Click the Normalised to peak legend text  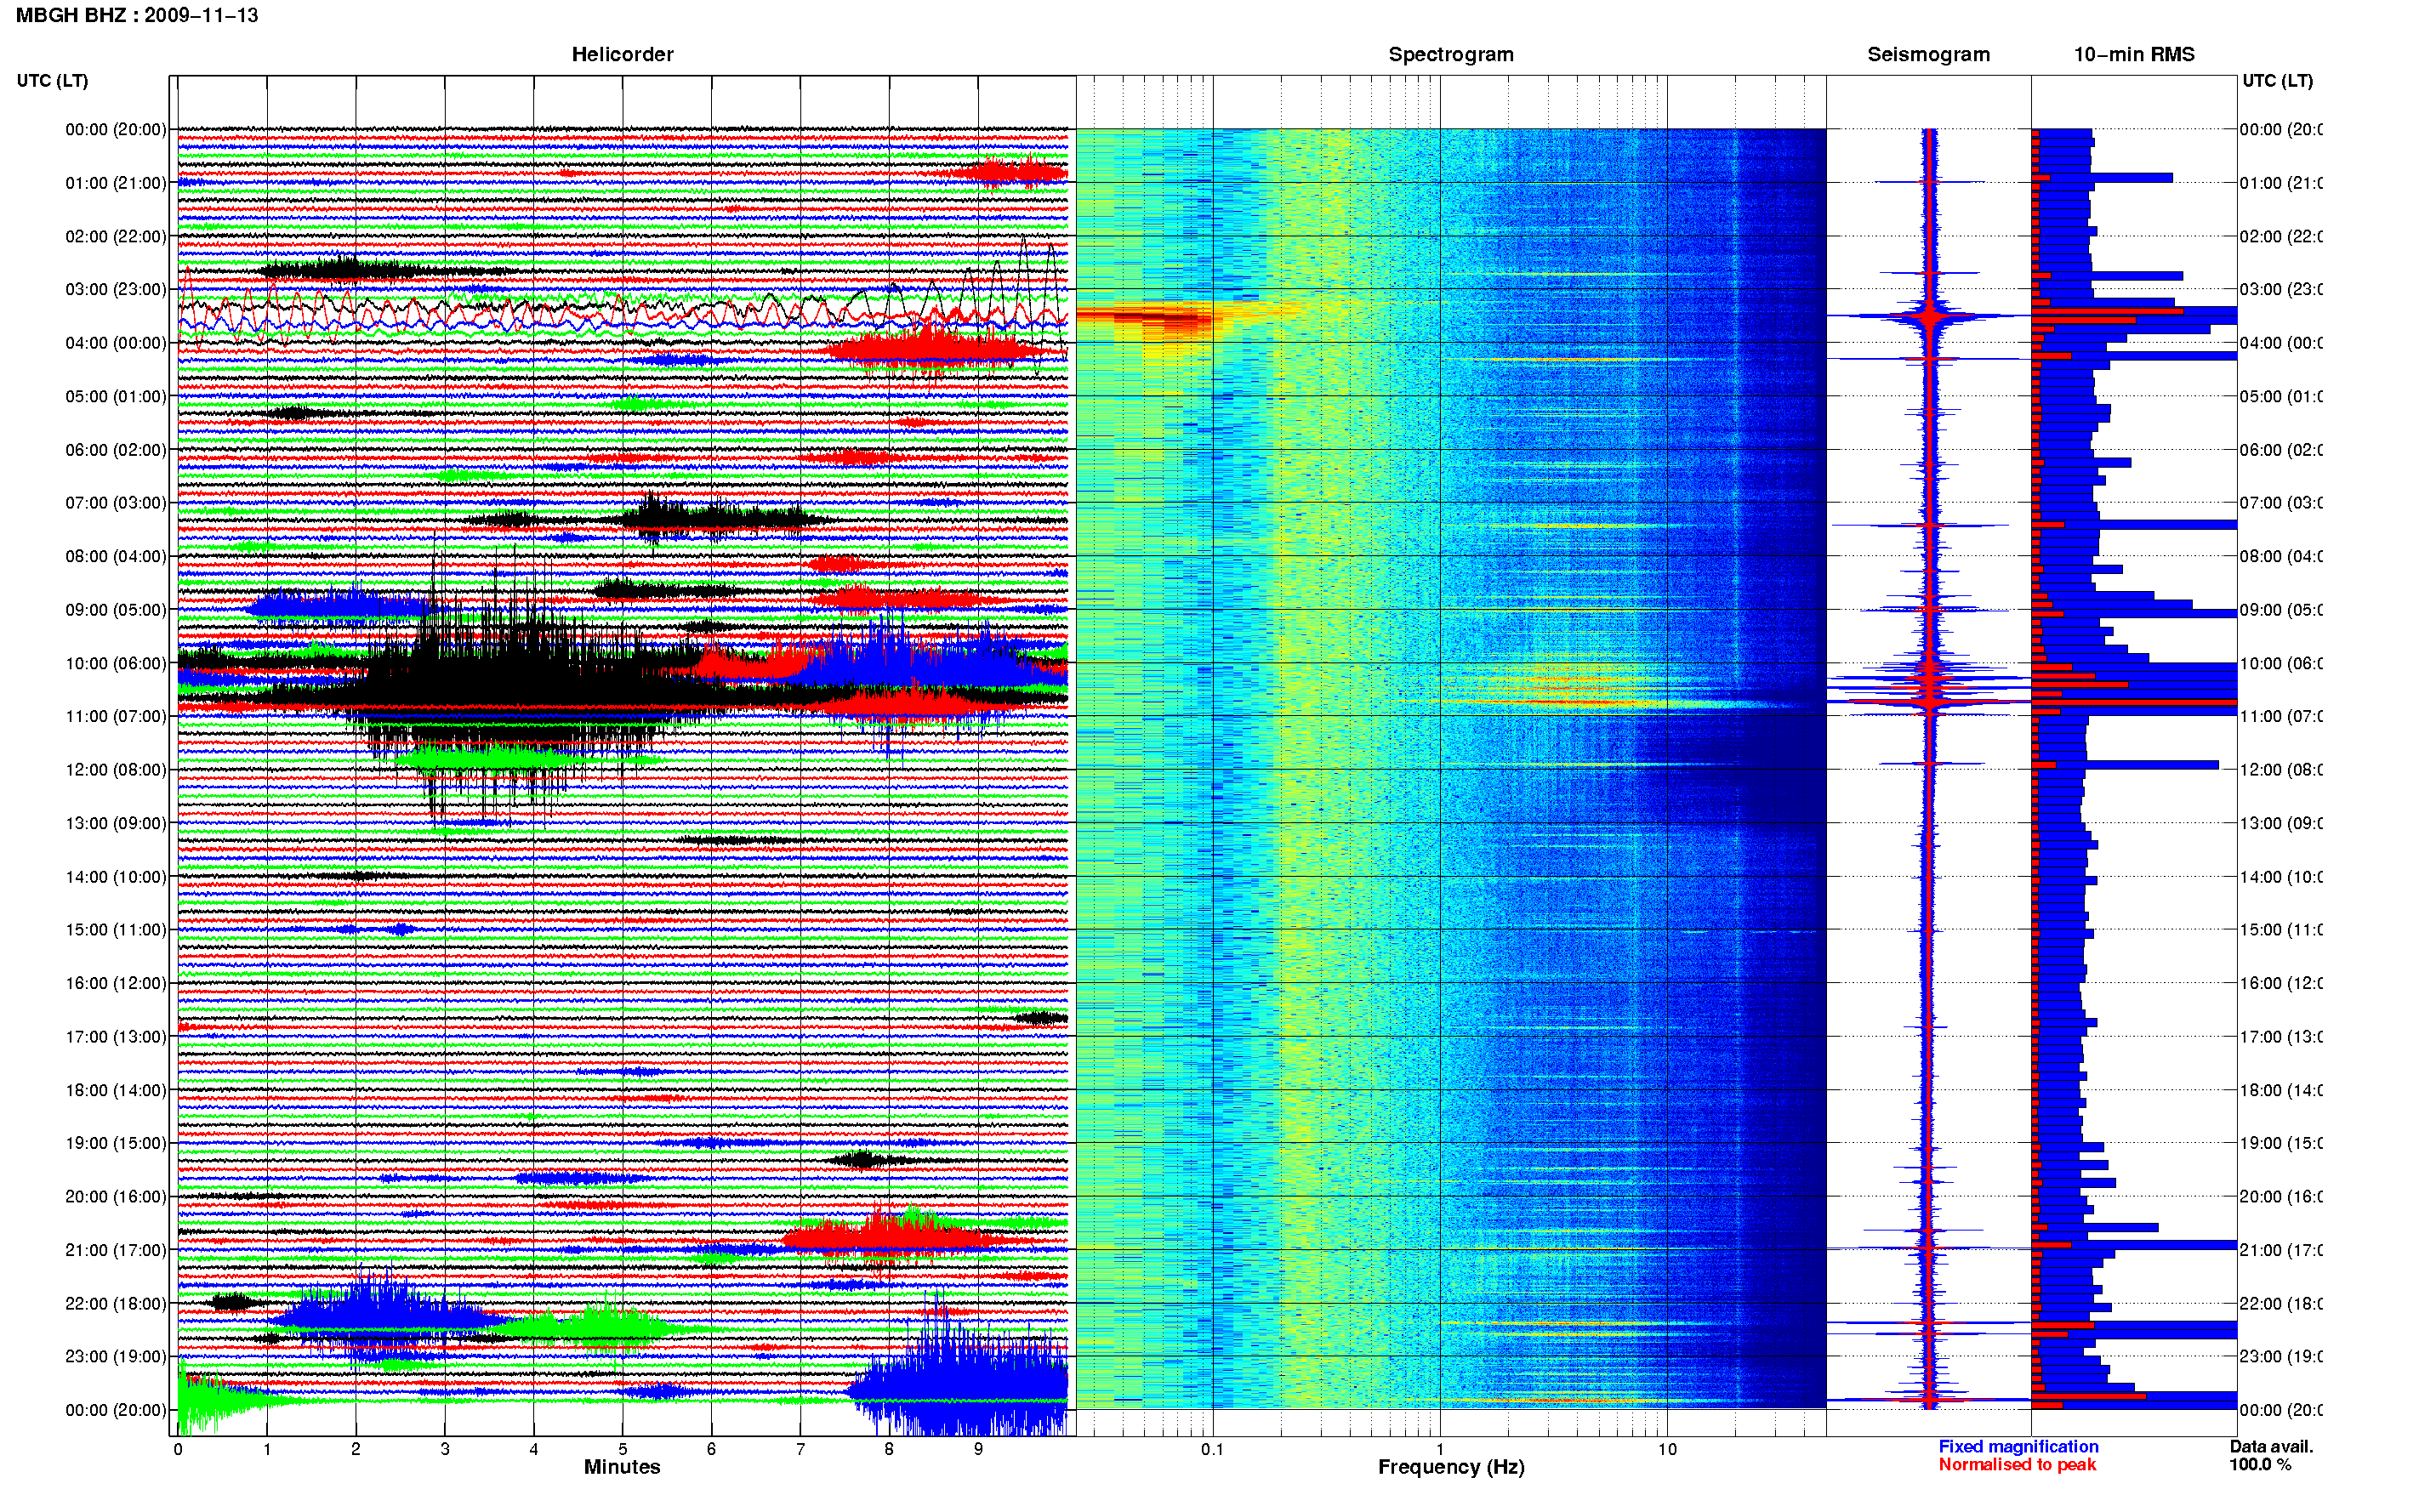(x=2017, y=1465)
